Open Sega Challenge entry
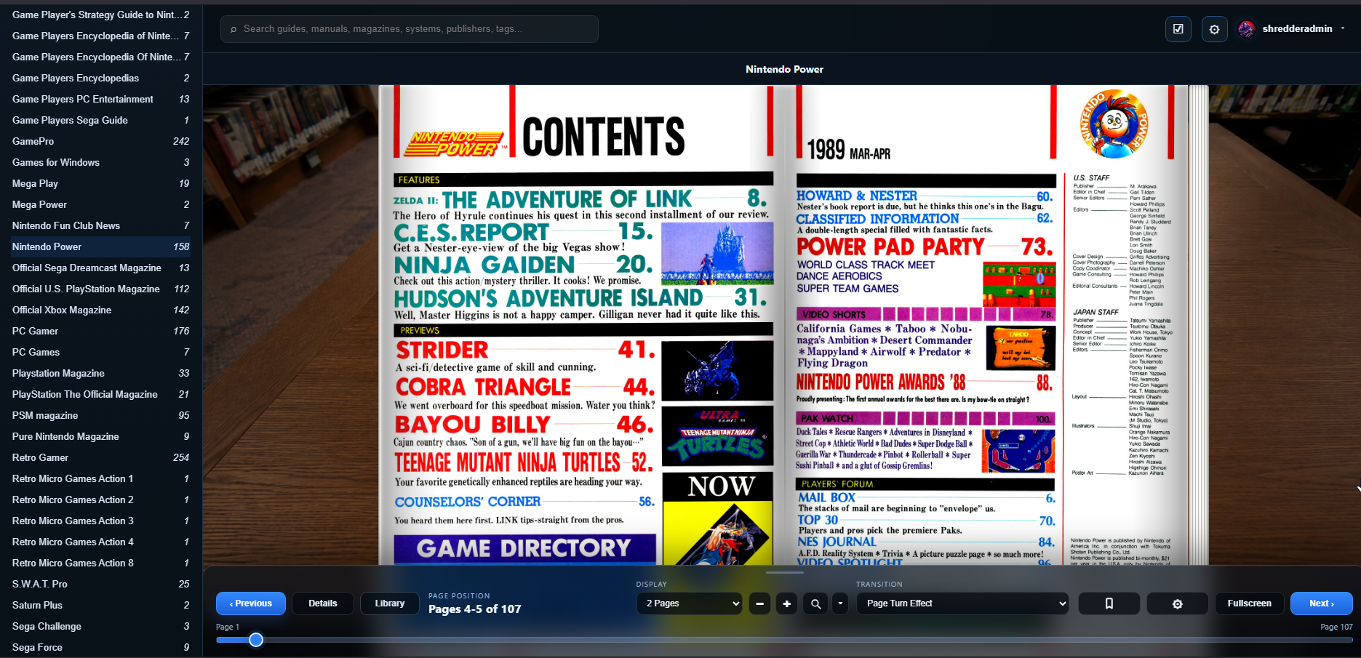 tap(101, 626)
